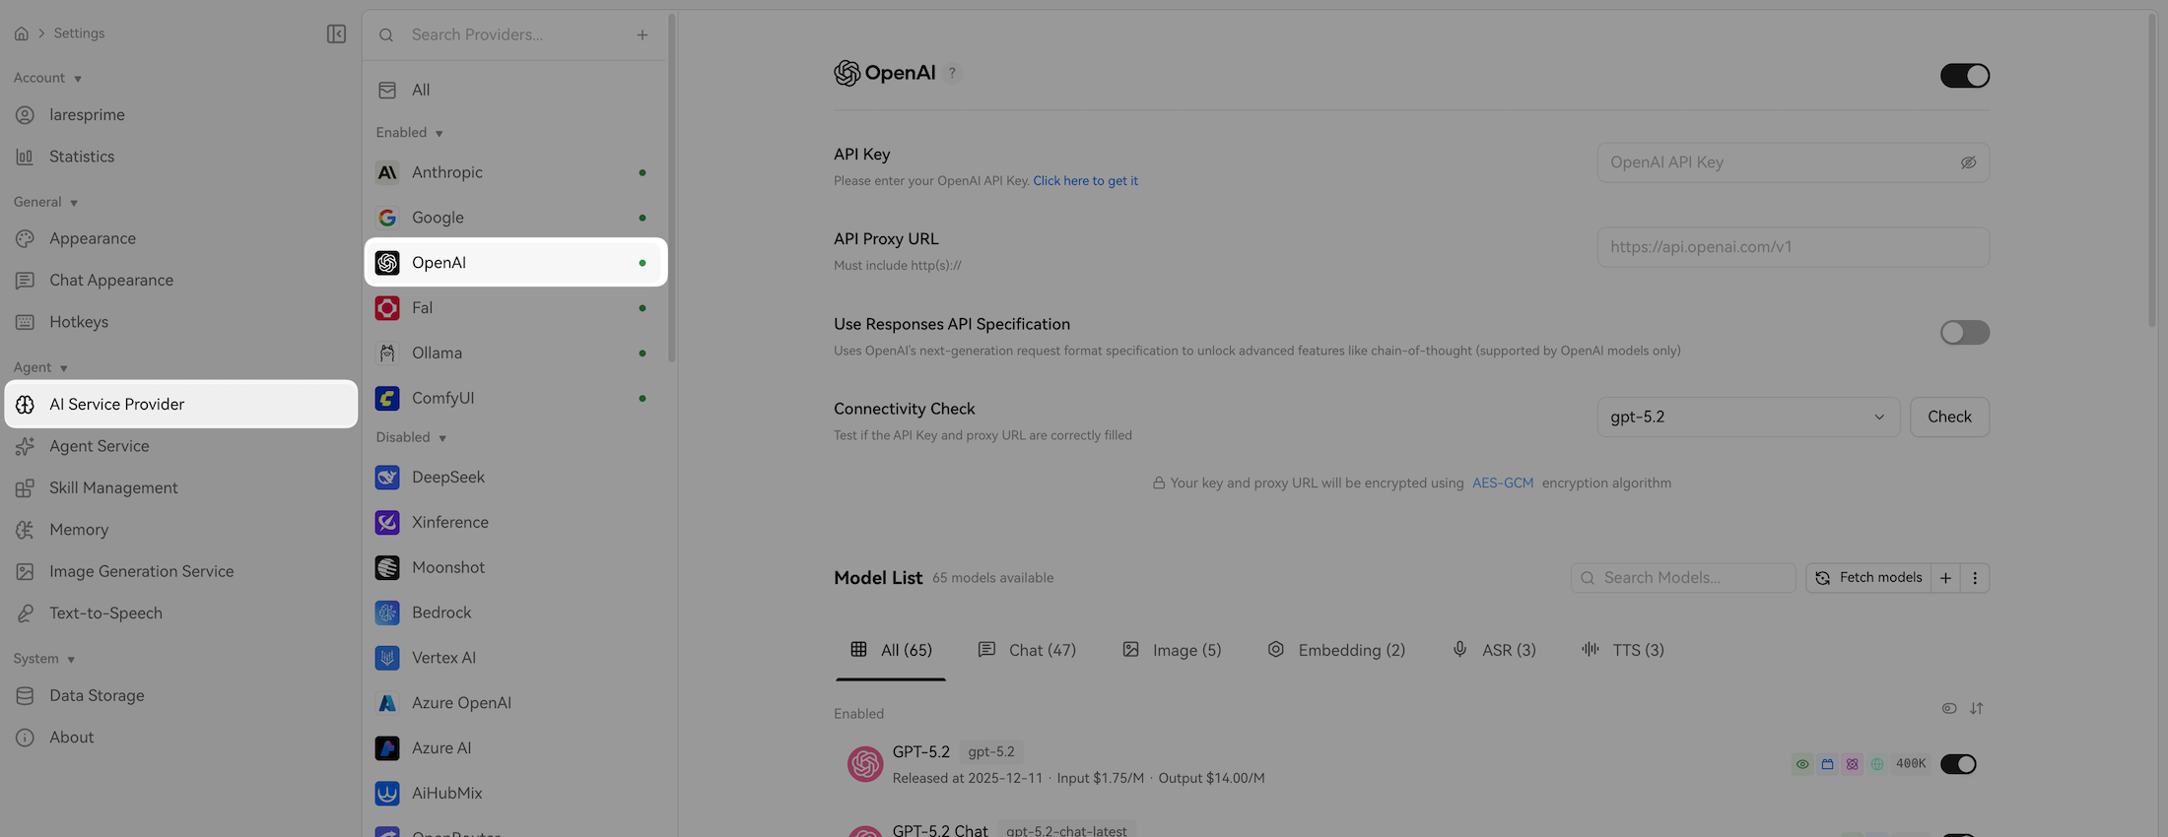
Task: Open the Xinference provider
Action: 516,523
